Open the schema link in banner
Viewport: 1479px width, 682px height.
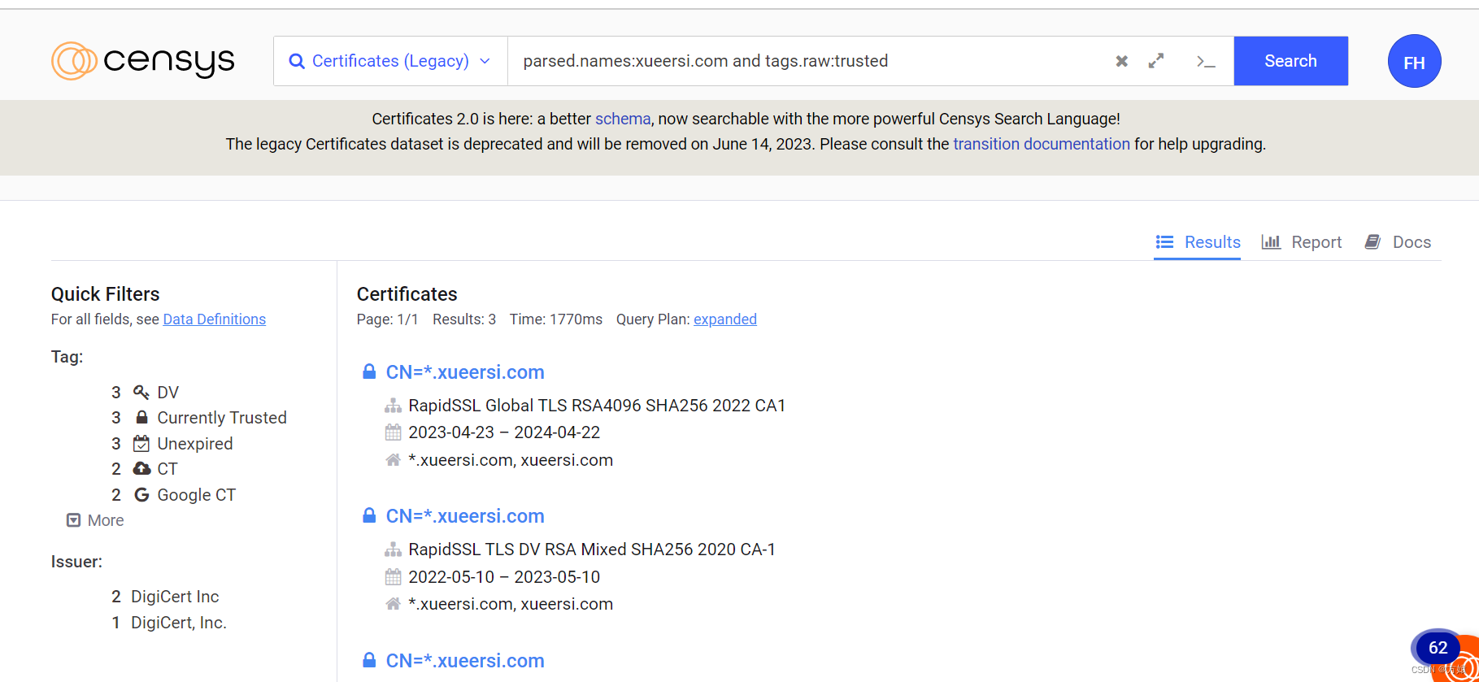click(623, 119)
